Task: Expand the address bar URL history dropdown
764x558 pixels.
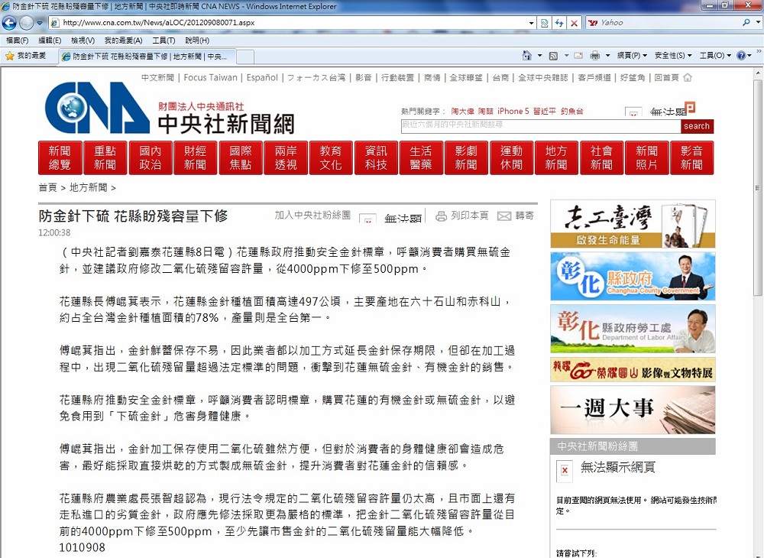Action: [532, 23]
